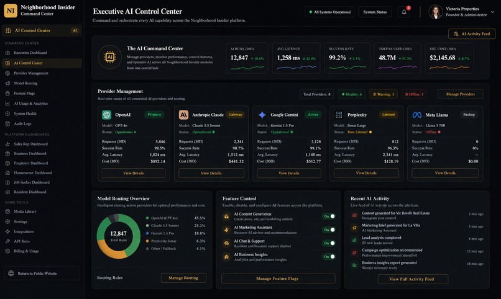Click the System Health sidebar icon
This screenshot has height=299, width=501.
click(x=7, y=114)
